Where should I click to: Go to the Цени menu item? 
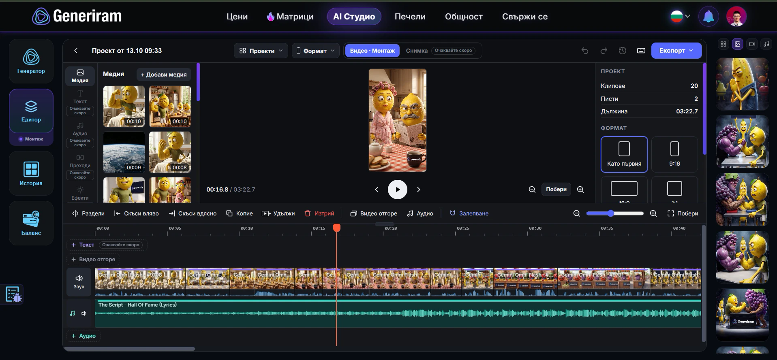[237, 17]
